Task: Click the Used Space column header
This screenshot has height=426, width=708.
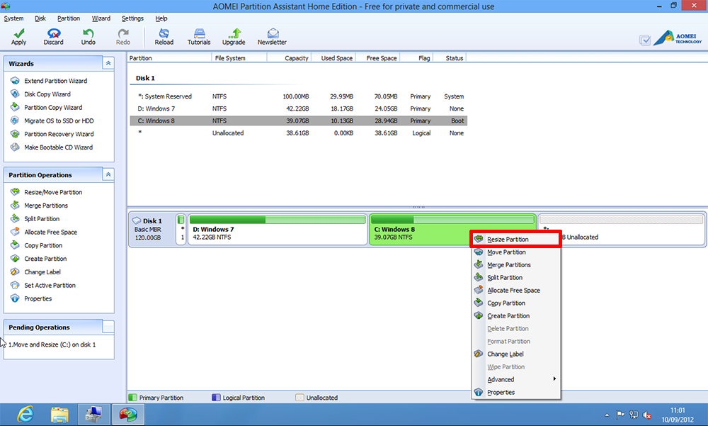Action: [333, 58]
